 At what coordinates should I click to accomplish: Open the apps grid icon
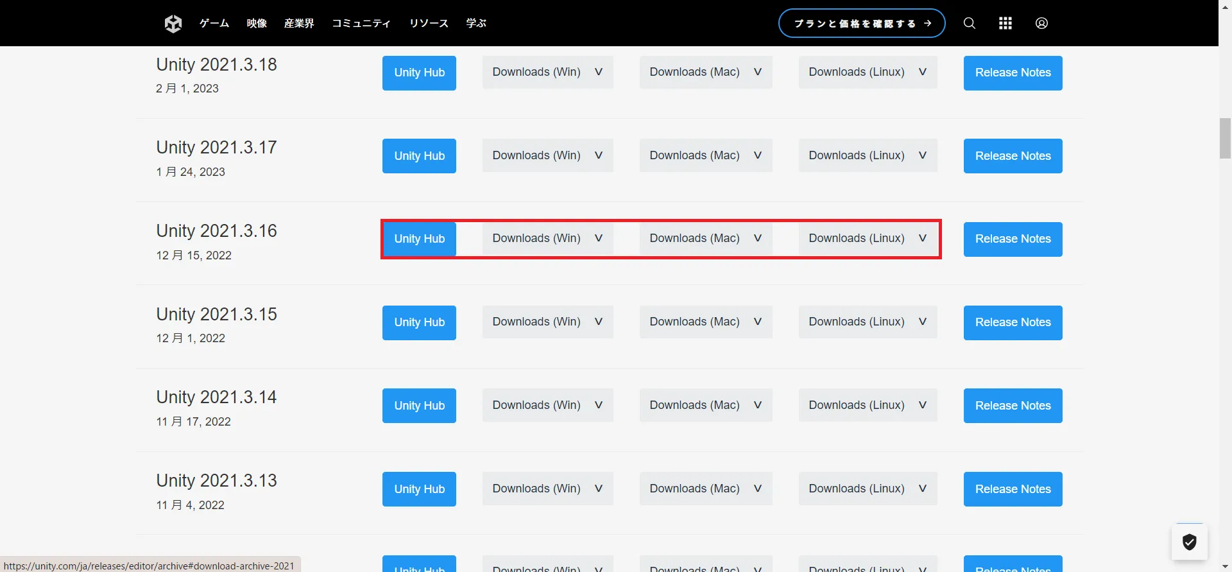[1005, 23]
